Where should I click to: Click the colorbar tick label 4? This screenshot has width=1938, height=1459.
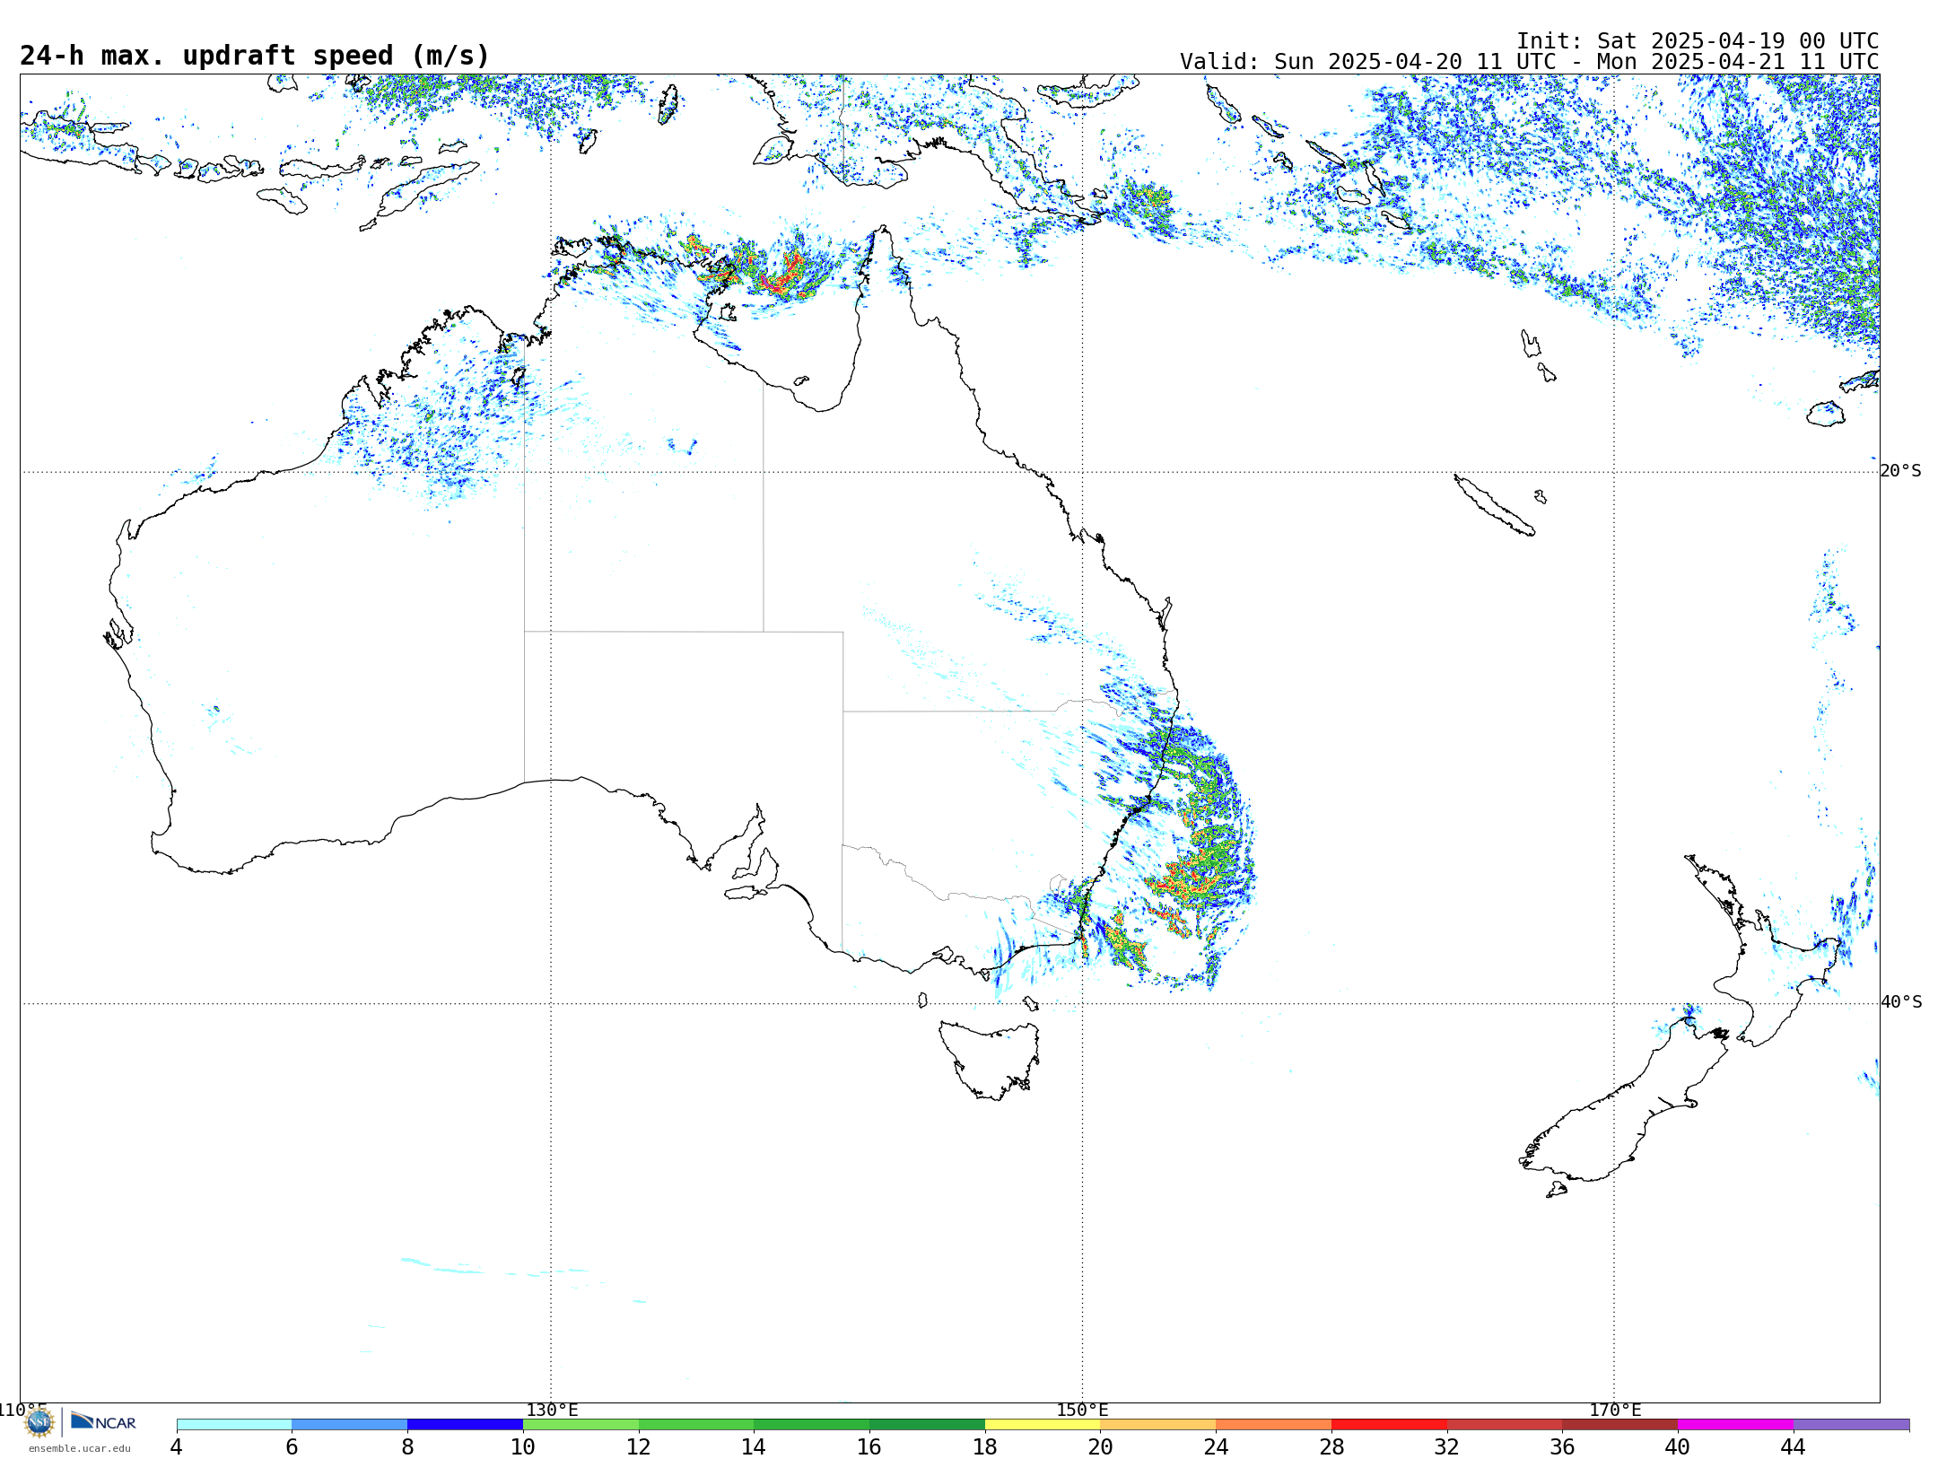(176, 1447)
